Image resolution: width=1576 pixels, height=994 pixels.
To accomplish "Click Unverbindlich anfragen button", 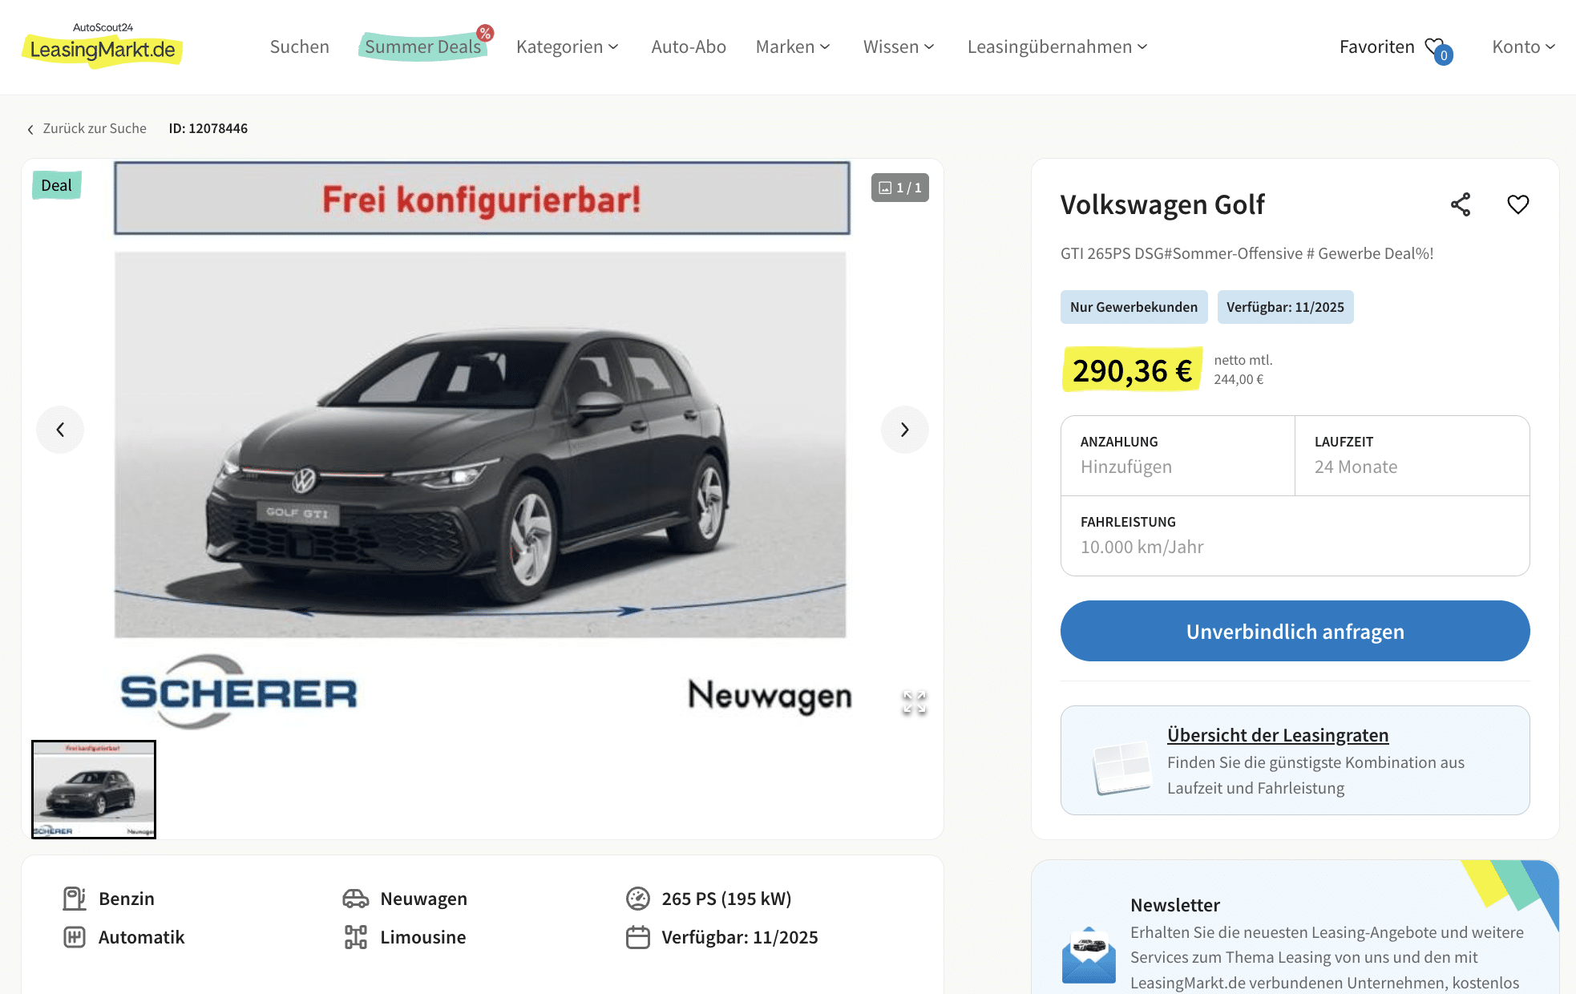I will (x=1295, y=631).
